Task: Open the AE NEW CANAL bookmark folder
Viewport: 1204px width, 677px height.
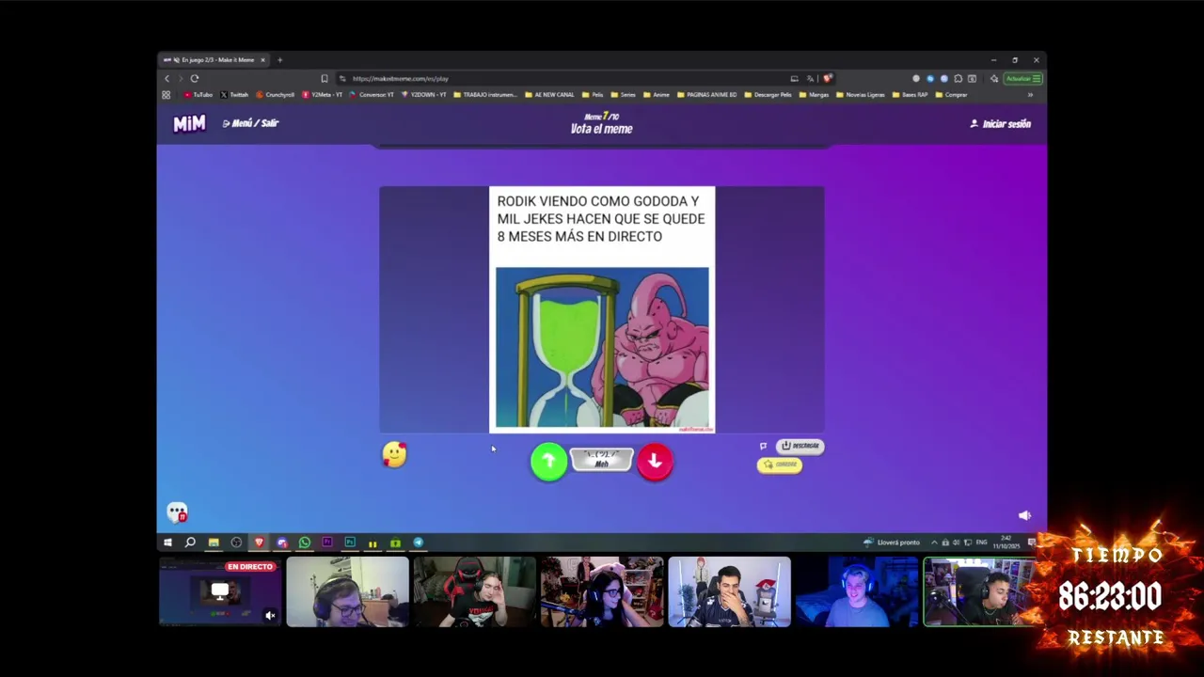Action: (x=549, y=95)
